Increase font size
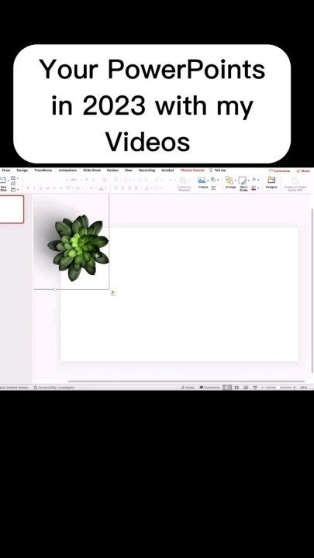 pos(87,180)
